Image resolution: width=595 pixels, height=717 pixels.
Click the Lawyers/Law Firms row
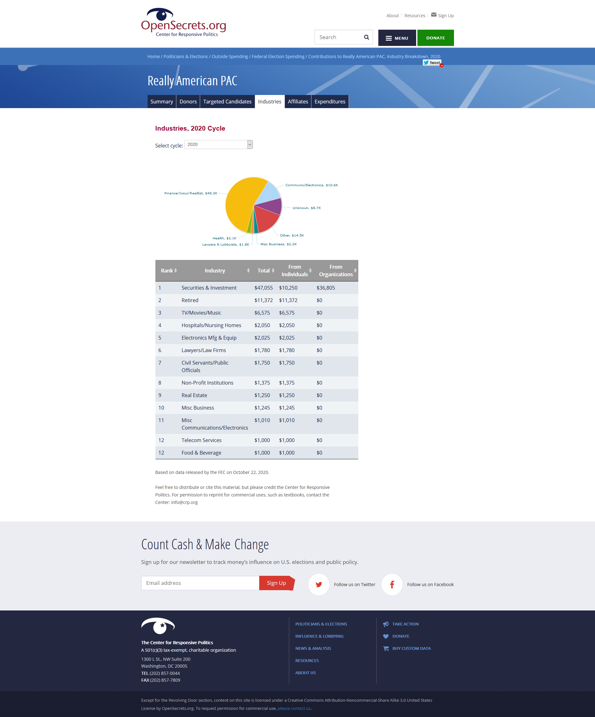[257, 350]
